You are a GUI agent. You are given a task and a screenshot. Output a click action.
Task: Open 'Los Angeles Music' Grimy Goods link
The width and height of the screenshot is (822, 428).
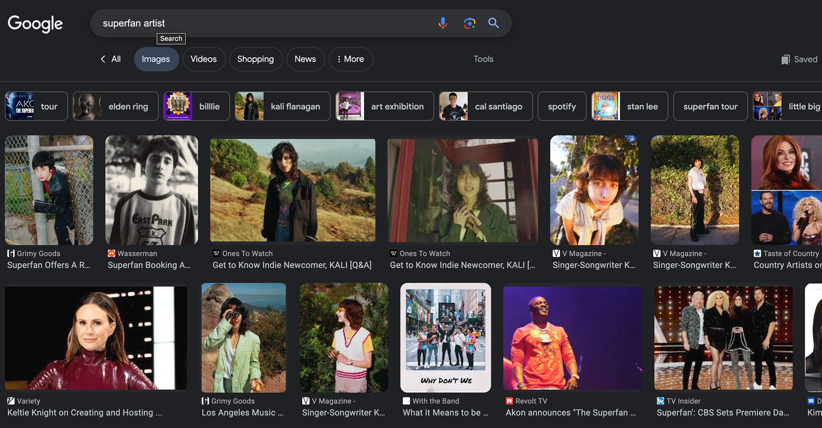(x=243, y=413)
